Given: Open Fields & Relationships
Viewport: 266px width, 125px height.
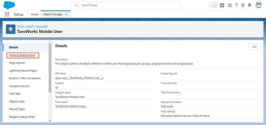Looking at the screenshot, I should point(22,55).
